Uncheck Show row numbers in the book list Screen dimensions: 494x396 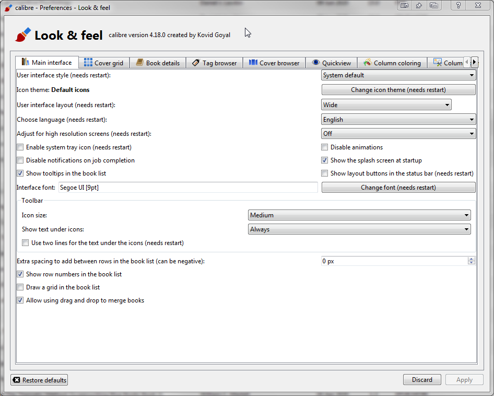20,274
